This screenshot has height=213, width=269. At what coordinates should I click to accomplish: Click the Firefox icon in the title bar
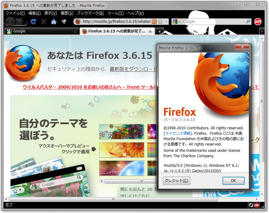click(x=6, y=5)
